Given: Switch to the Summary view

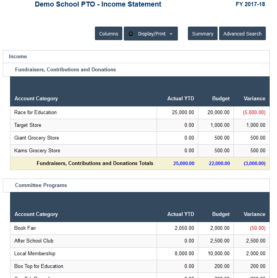Looking at the screenshot, I should pyautogui.click(x=203, y=34).
